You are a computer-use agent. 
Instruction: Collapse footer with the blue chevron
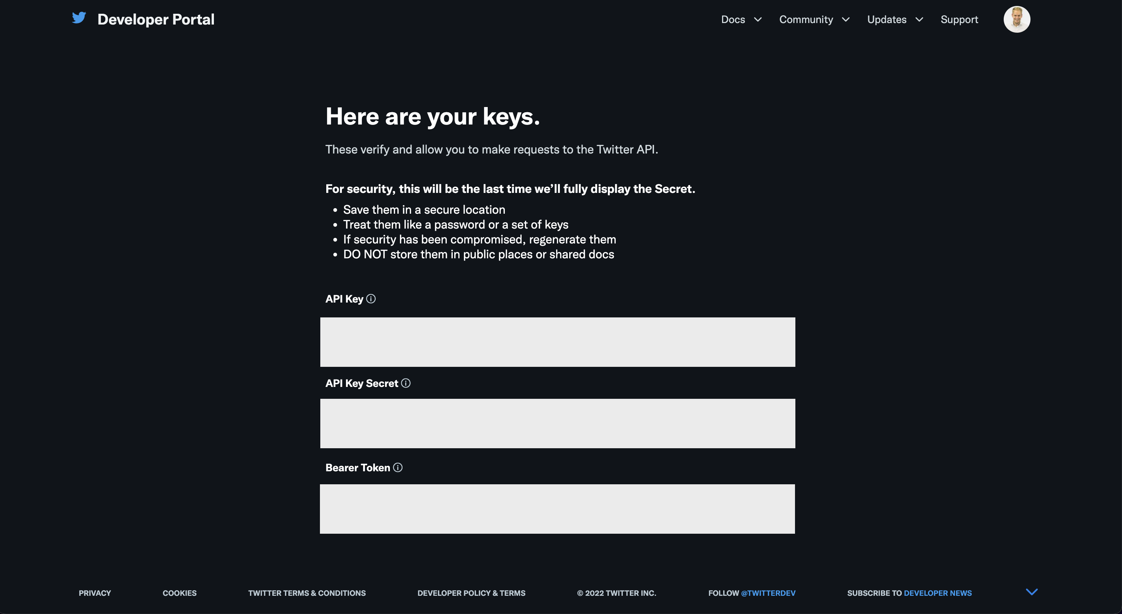1032,592
